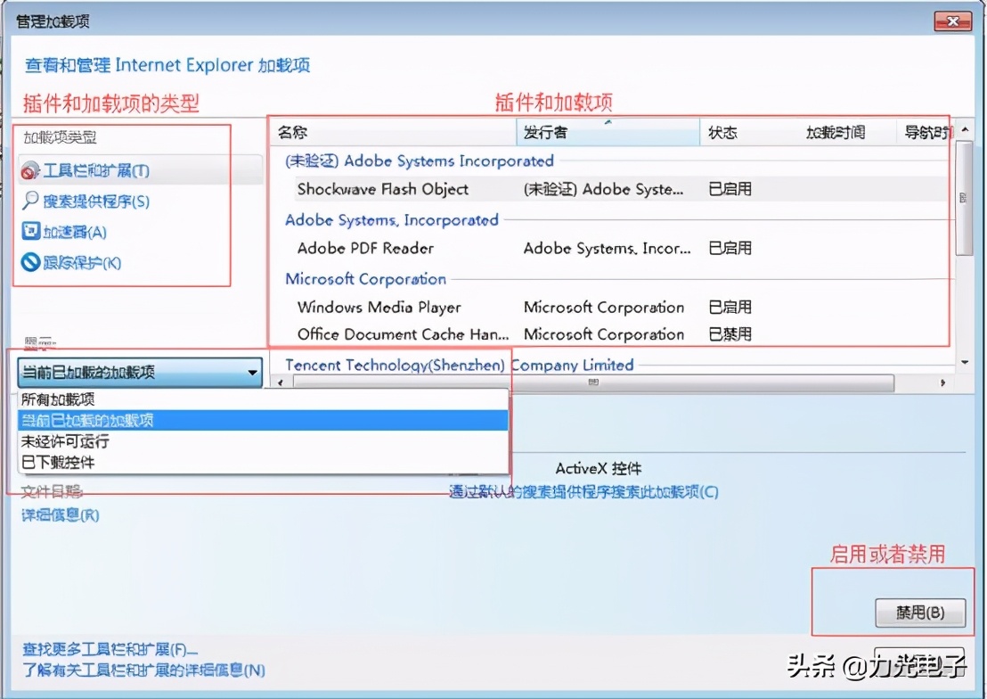Sort by the 名称 column header

394,132
